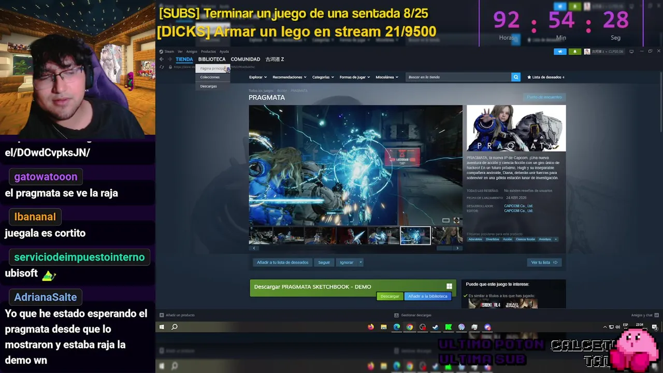Move the thumbnail strip left with its arrow
Screen dimensions: 663x373
254,248
